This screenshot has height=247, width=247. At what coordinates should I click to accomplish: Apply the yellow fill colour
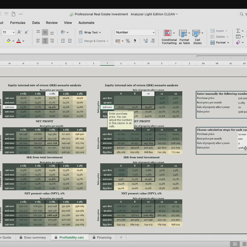point(9,41)
